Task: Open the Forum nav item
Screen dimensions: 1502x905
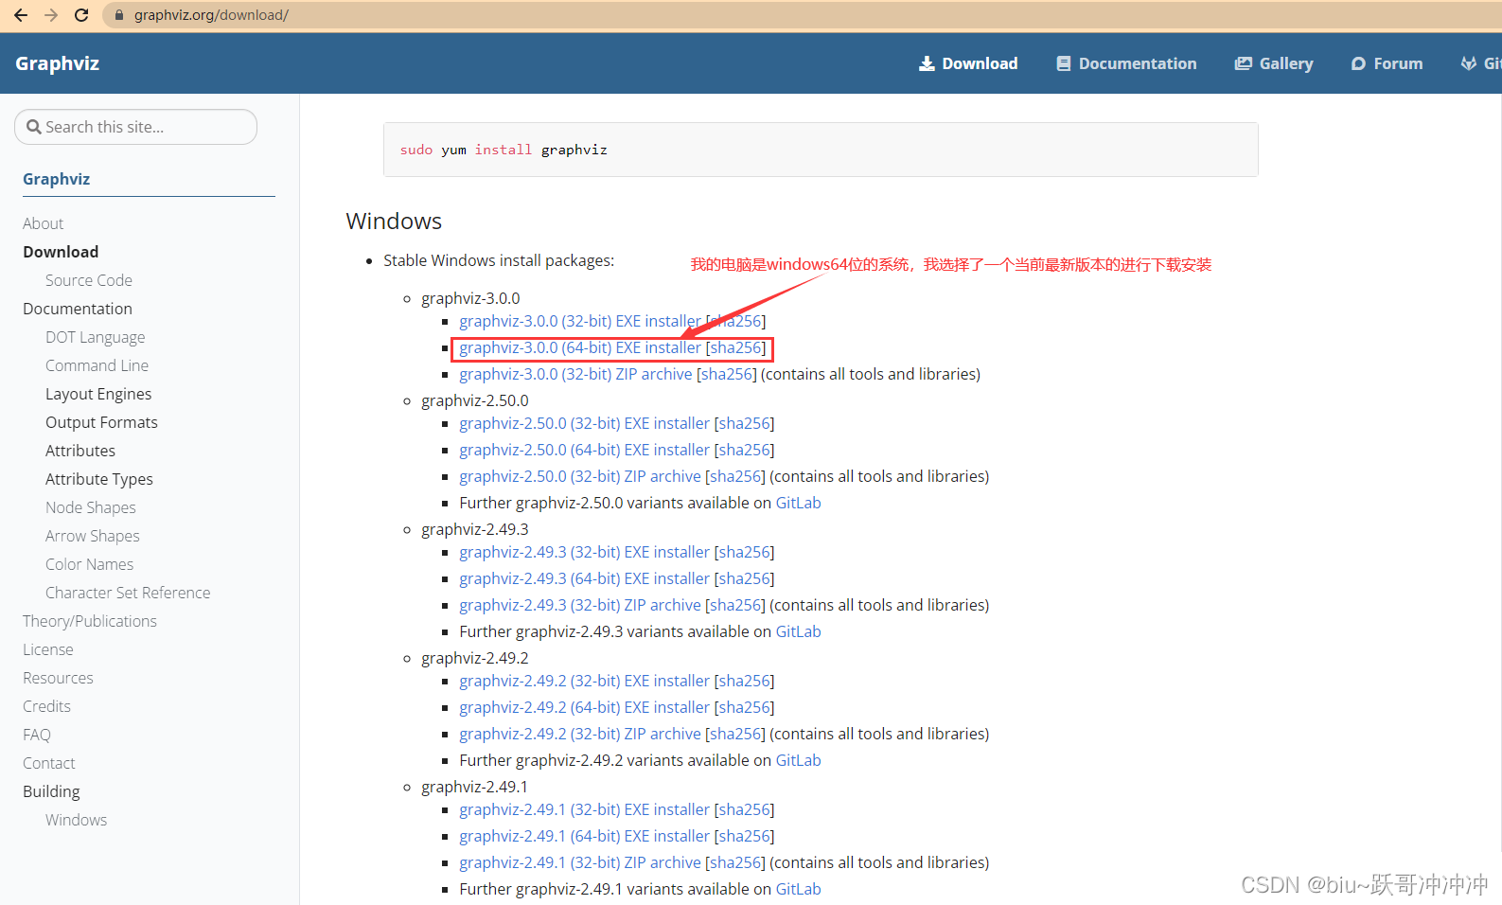Action: 1387,63
